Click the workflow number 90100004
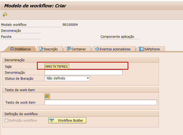Screen dimensions: 183x135 (x=70, y=25)
